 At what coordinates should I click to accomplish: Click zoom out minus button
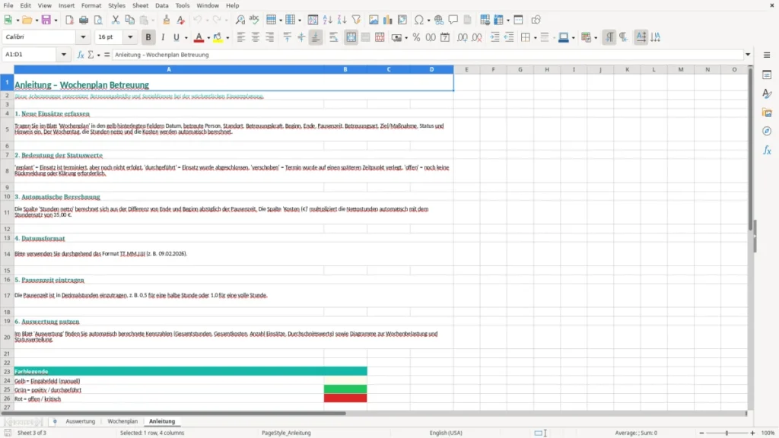pyautogui.click(x=701, y=433)
